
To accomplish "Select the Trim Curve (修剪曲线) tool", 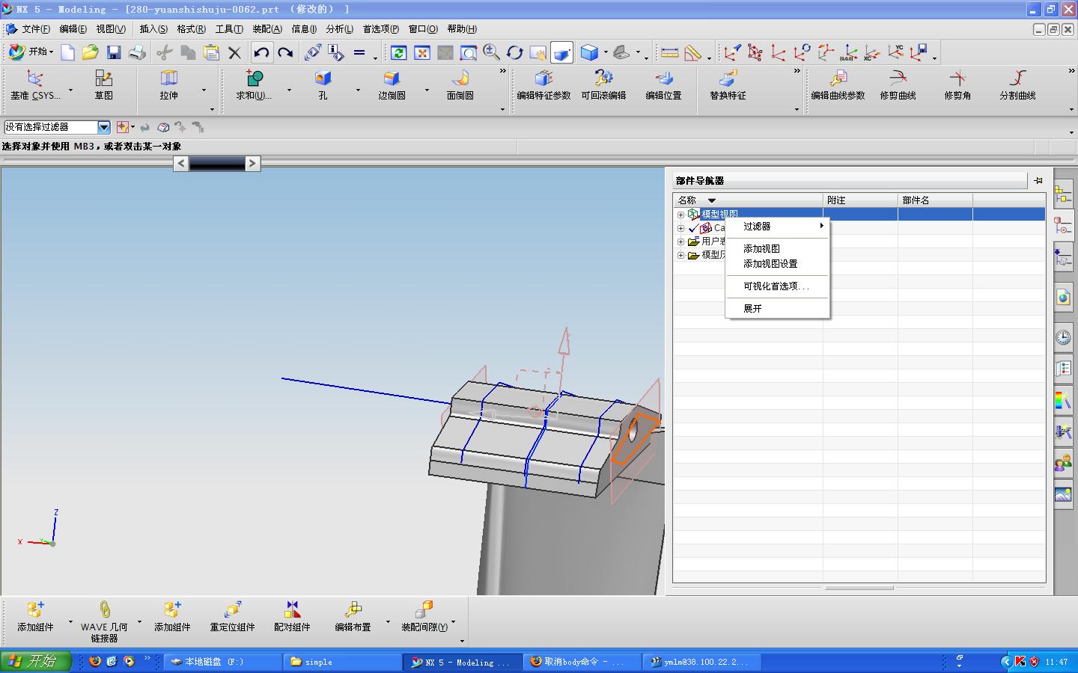I will (x=898, y=85).
